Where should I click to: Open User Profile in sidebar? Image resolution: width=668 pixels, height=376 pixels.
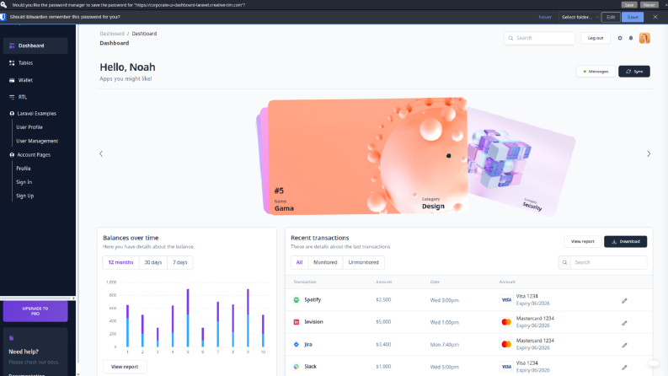tap(29, 127)
